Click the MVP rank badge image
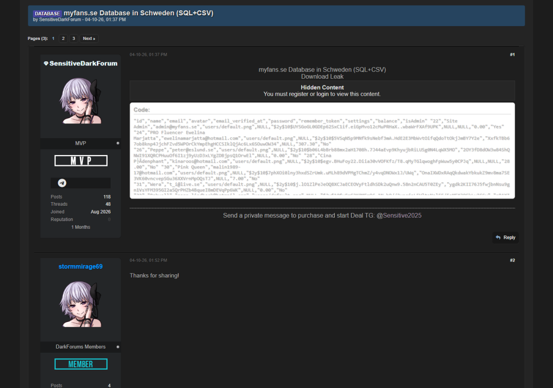This screenshot has height=388, width=553. [x=81, y=161]
